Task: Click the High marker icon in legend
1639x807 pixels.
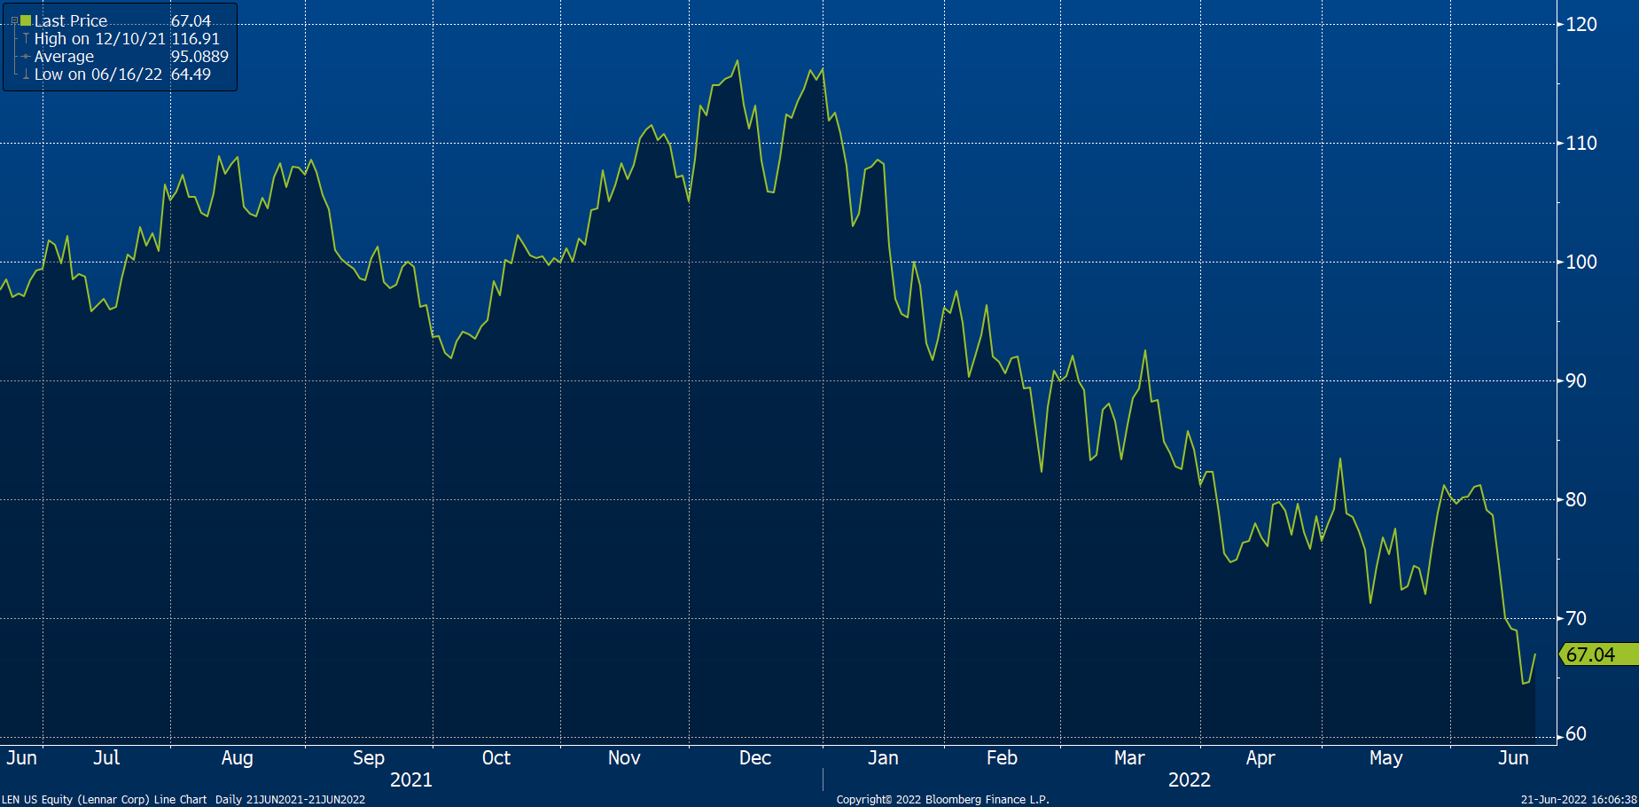Action: click(x=26, y=39)
